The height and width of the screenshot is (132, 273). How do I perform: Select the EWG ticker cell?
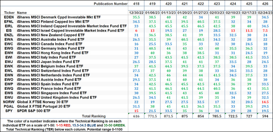[8, 48]
